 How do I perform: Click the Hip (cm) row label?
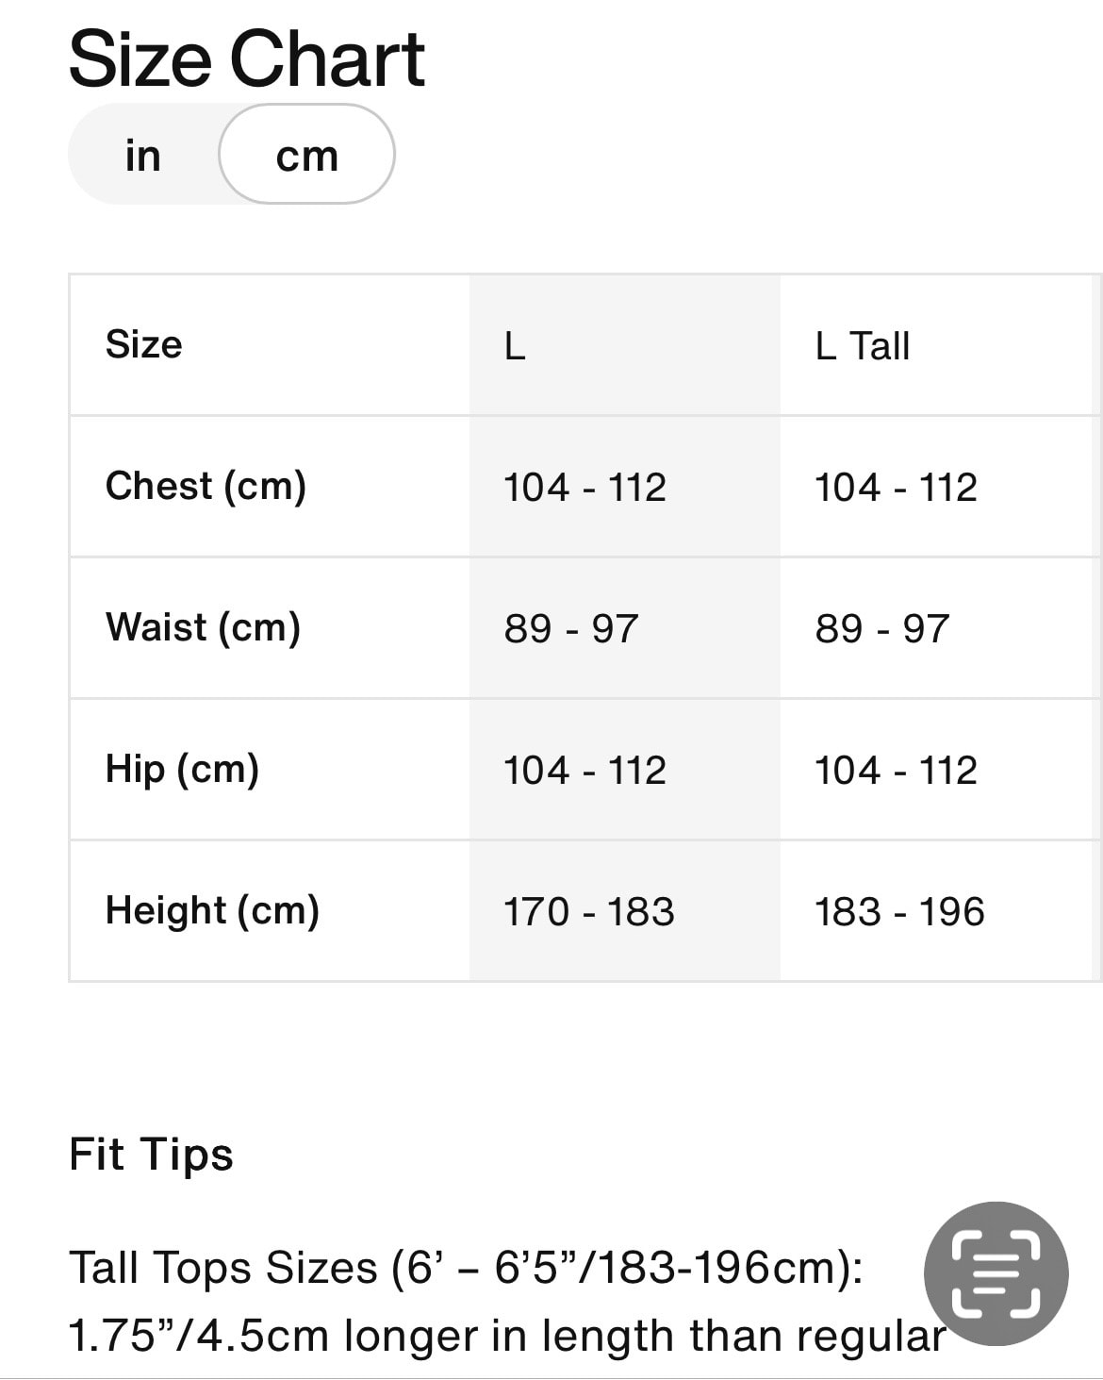[182, 770]
